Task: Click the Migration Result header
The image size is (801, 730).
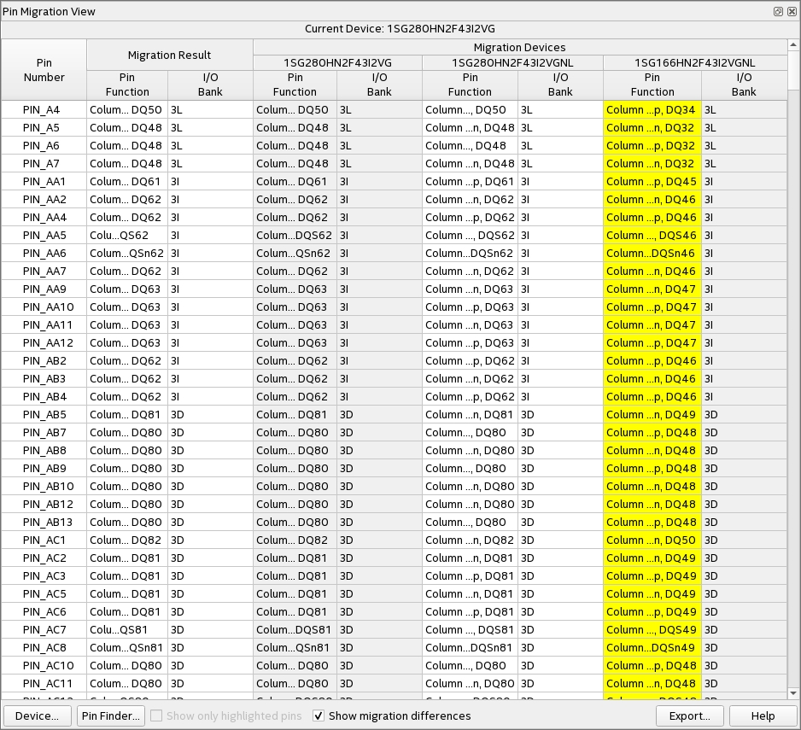Action: click(170, 55)
